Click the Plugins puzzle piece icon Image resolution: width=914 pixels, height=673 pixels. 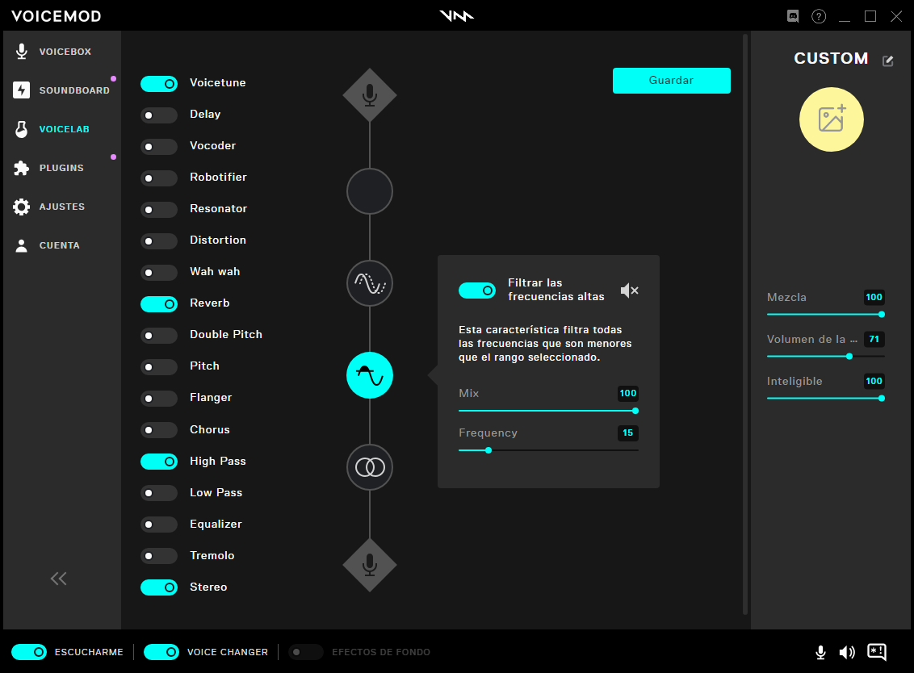pyautogui.click(x=22, y=168)
